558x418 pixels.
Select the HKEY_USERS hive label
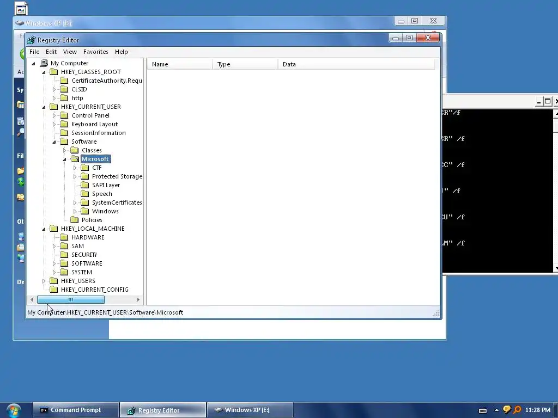[78, 281]
